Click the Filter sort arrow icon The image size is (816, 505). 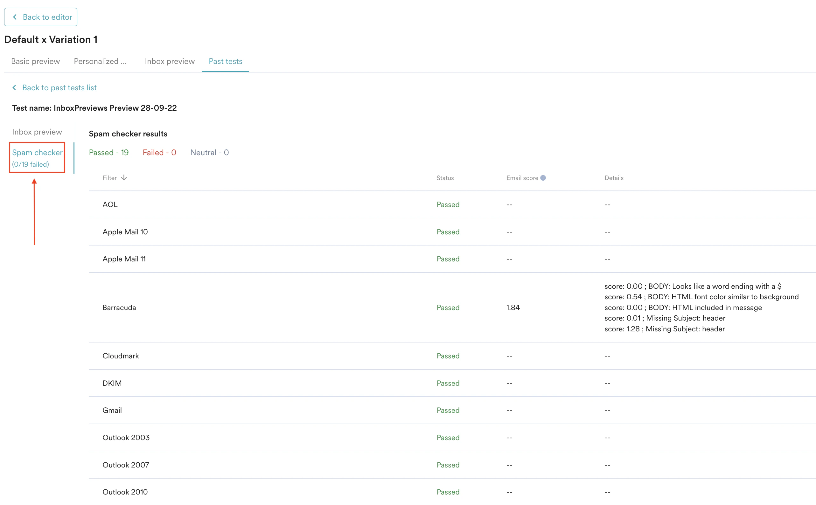coord(124,178)
